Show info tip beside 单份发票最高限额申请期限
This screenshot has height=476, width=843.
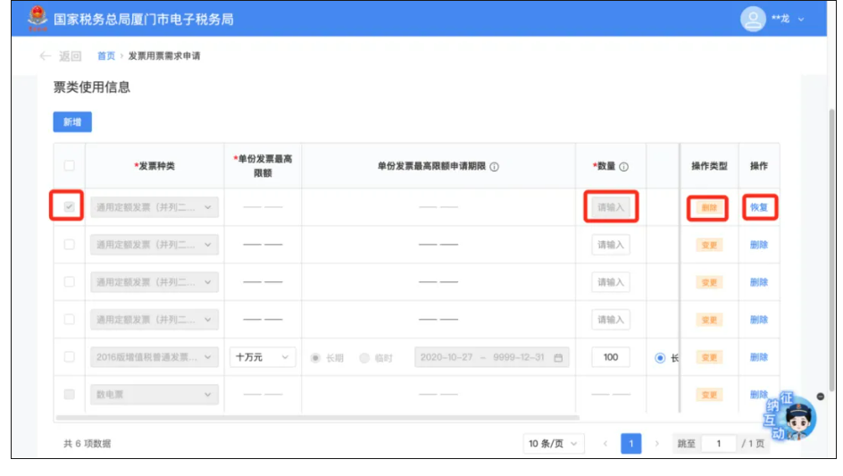[x=494, y=167]
